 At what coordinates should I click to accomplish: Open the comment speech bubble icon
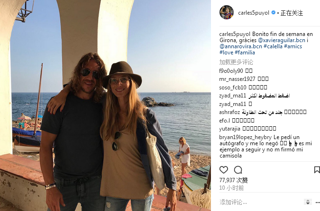[238, 170]
